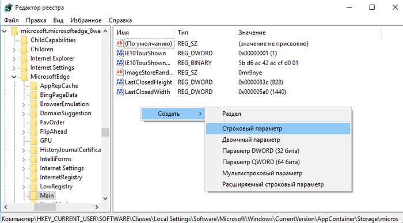The height and width of the screenshot is (223, 403).
Task: Click the ChildCapabilities folder icon
Action: pos(24,40)
